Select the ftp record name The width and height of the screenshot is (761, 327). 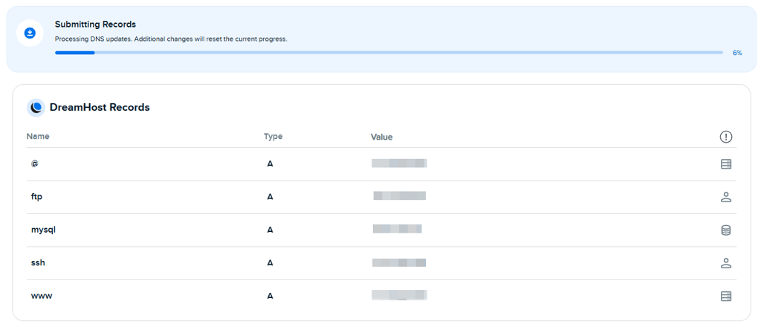coord(37,197)
